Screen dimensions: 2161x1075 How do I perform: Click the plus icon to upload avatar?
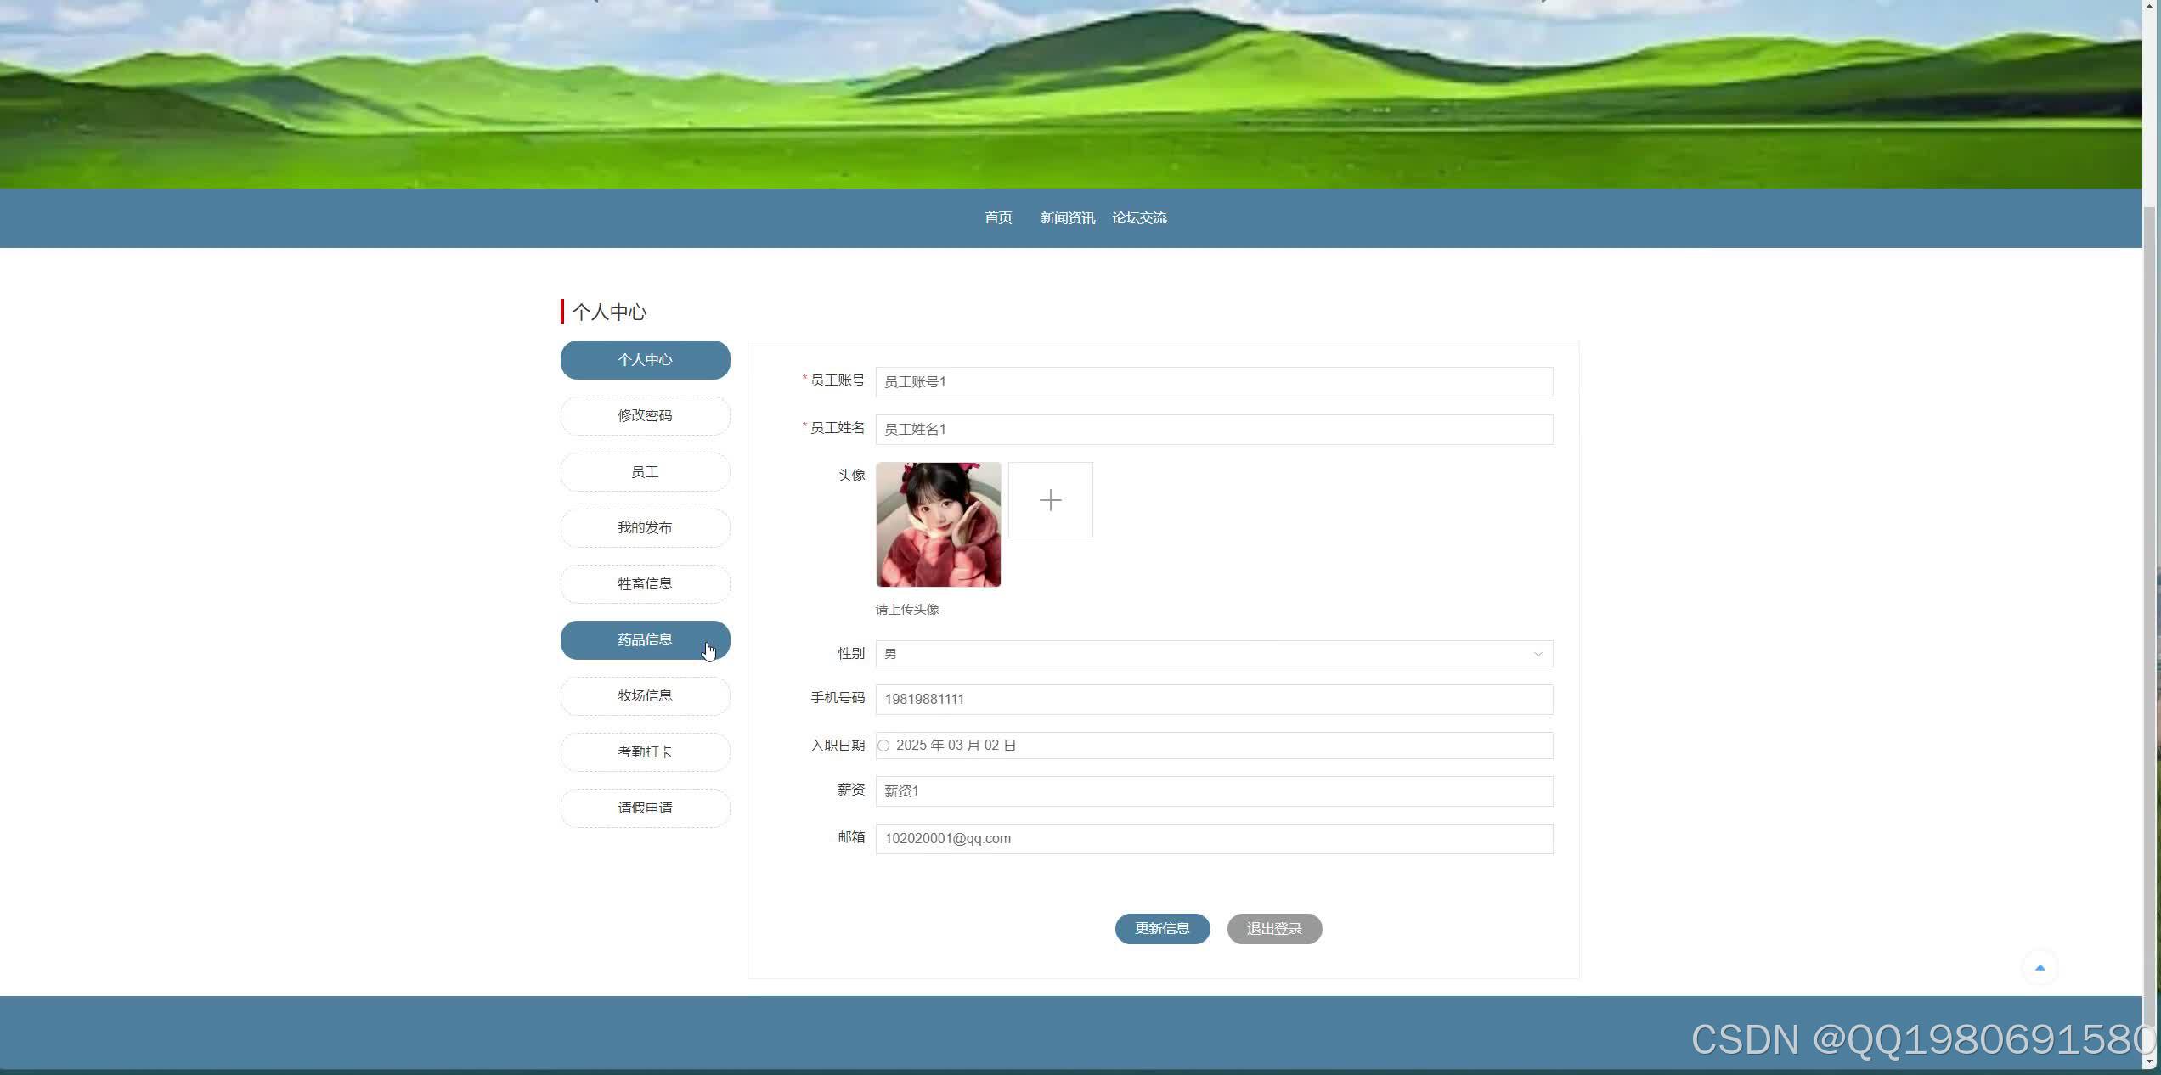point(1050,500)
